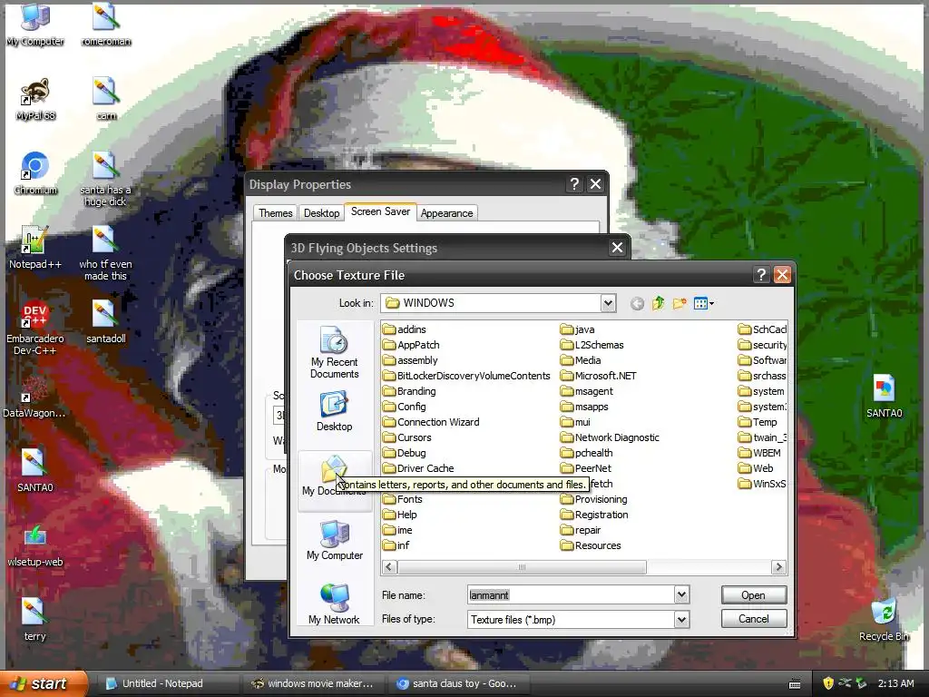Click the Help button in Choose Texture File
This screenshot has height=697, width=929.
(x=761, y=274)
